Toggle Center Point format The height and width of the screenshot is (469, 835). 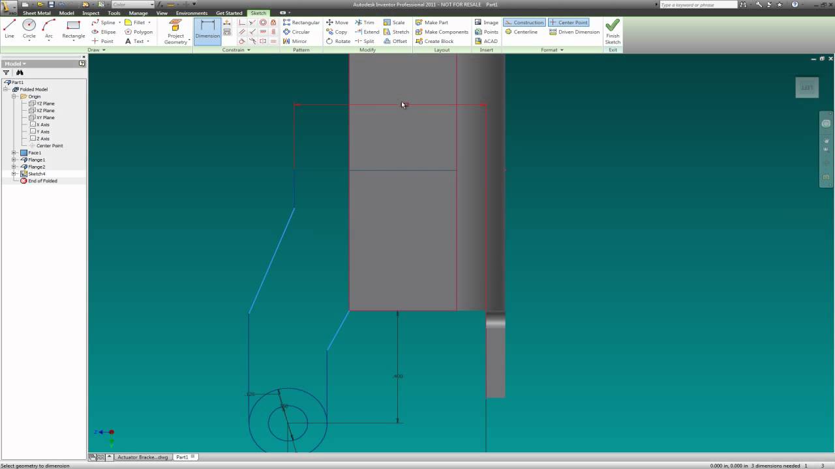[x=568, y=22]
